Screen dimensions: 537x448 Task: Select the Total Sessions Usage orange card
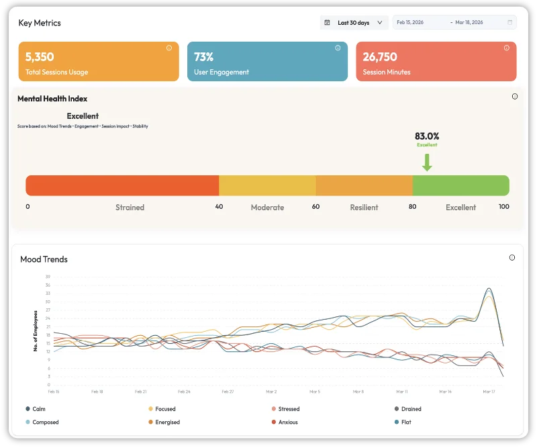click(99, 62)
